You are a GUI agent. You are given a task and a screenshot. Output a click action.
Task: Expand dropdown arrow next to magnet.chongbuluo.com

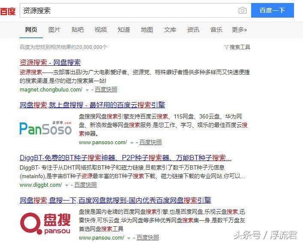pos(87,90)
